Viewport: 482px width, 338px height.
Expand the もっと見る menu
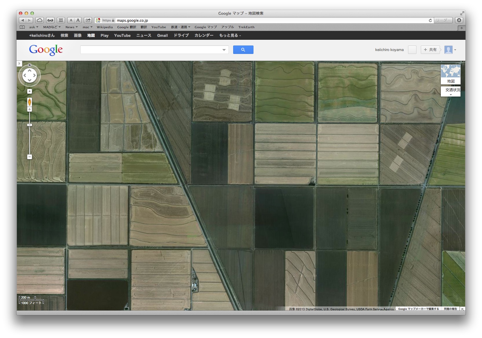pyautogui.click(x=230, y=35)
